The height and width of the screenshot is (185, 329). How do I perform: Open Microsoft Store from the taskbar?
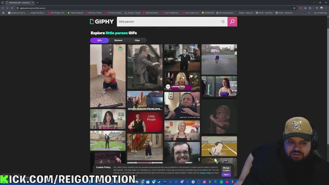148,182
